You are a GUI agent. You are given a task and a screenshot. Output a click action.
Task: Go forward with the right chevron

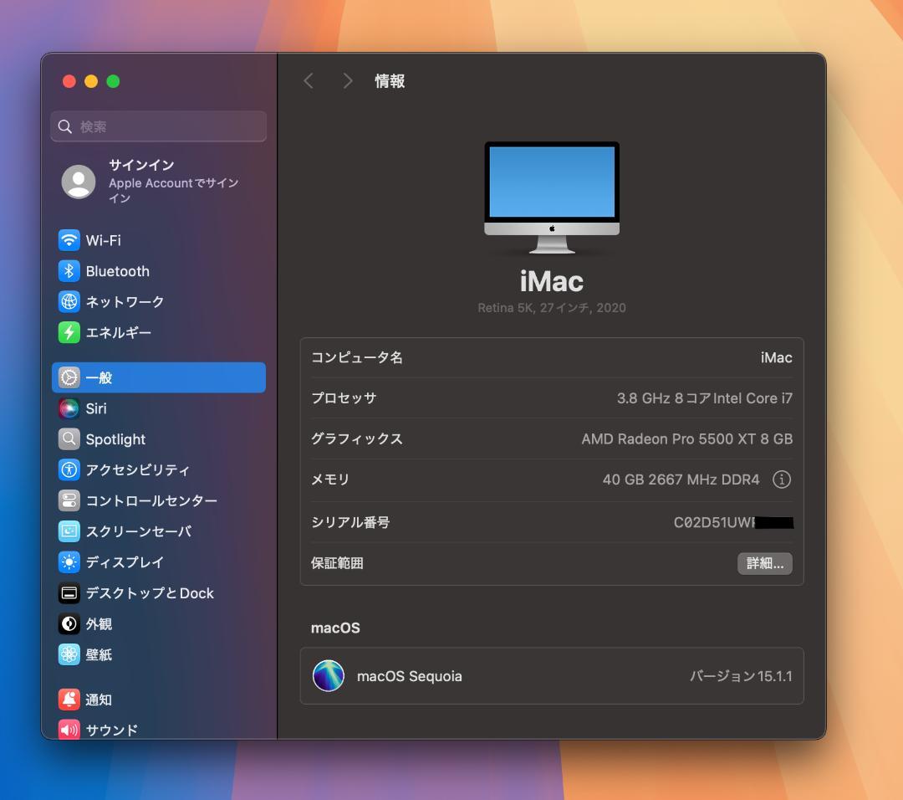[347, 80]
